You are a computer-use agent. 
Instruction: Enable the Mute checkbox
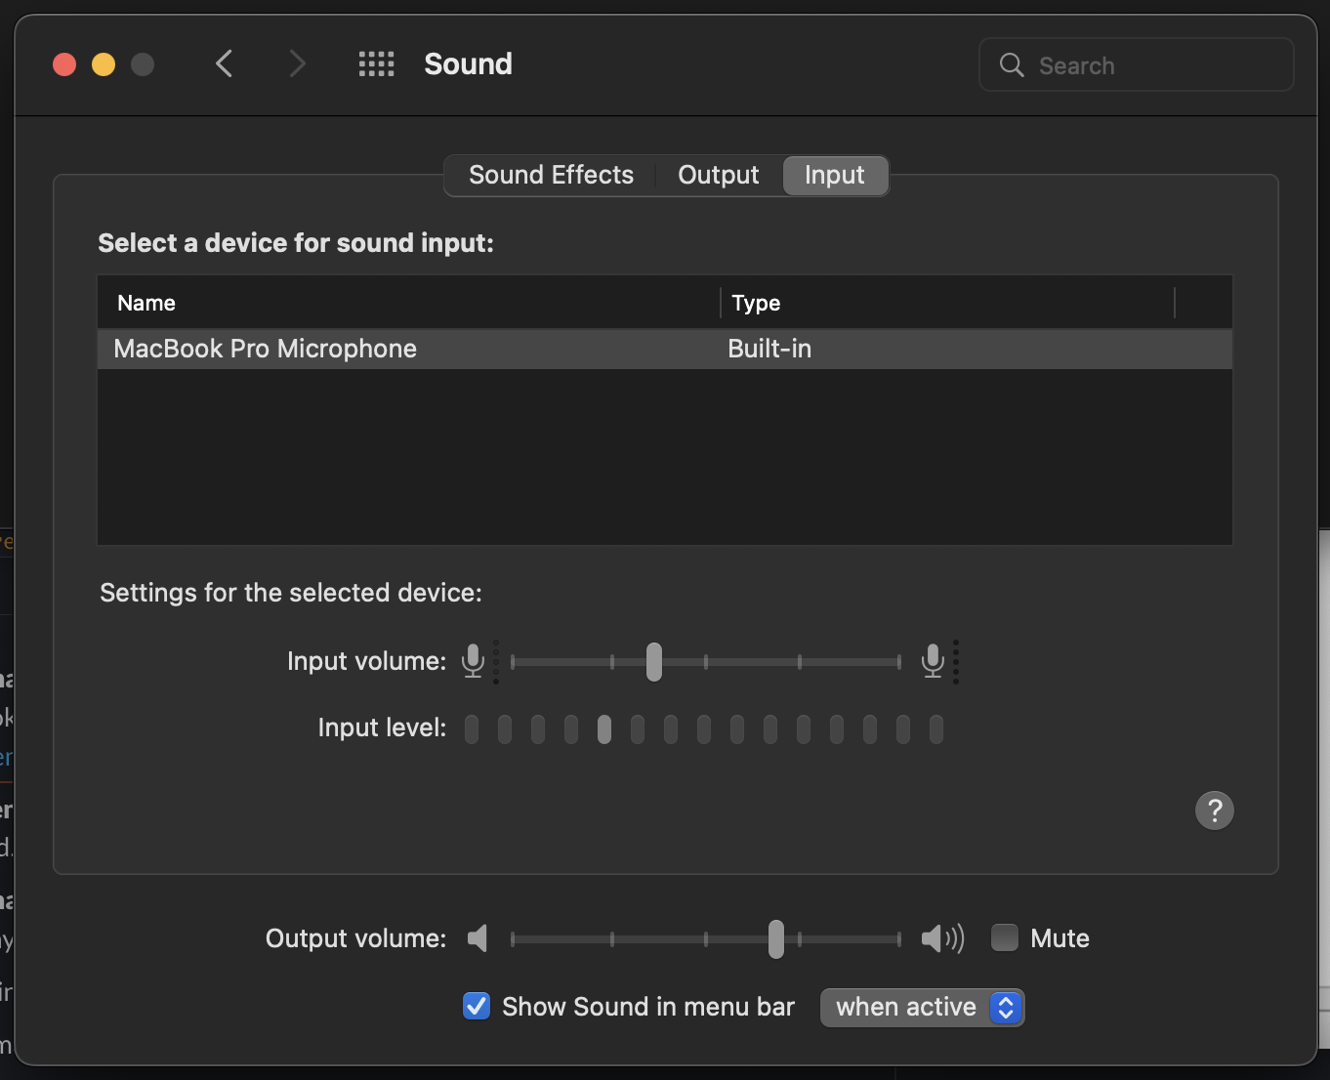(x=1005, y=937)
